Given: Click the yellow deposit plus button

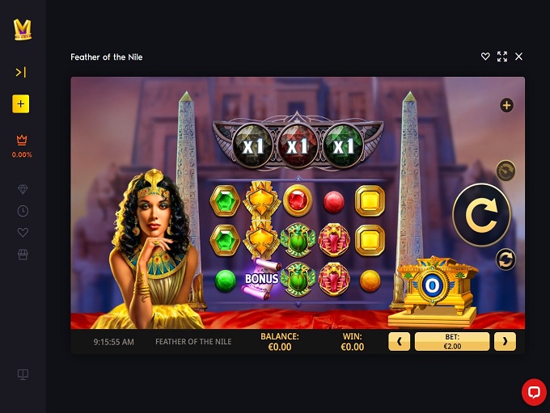Looking at the screenshot, I should (21, 103).
